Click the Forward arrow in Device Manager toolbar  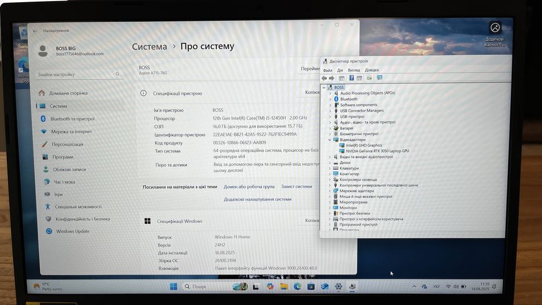[332, 78]
